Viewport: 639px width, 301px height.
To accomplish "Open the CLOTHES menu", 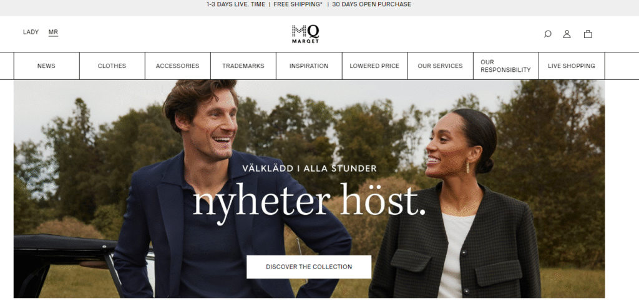I will pos(112,66).
